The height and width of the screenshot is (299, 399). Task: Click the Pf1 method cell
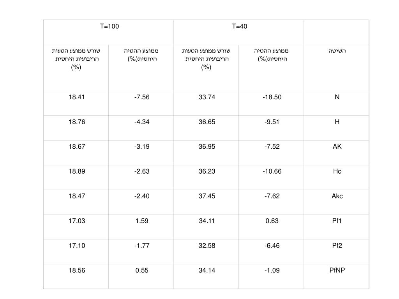pos(337,221)
